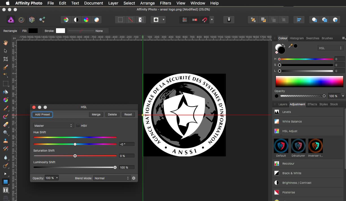Viewport: 346px width, 201px height.
Task: Switch to the Effects tab
Action: pyautogui.click(x=312, y=104)
